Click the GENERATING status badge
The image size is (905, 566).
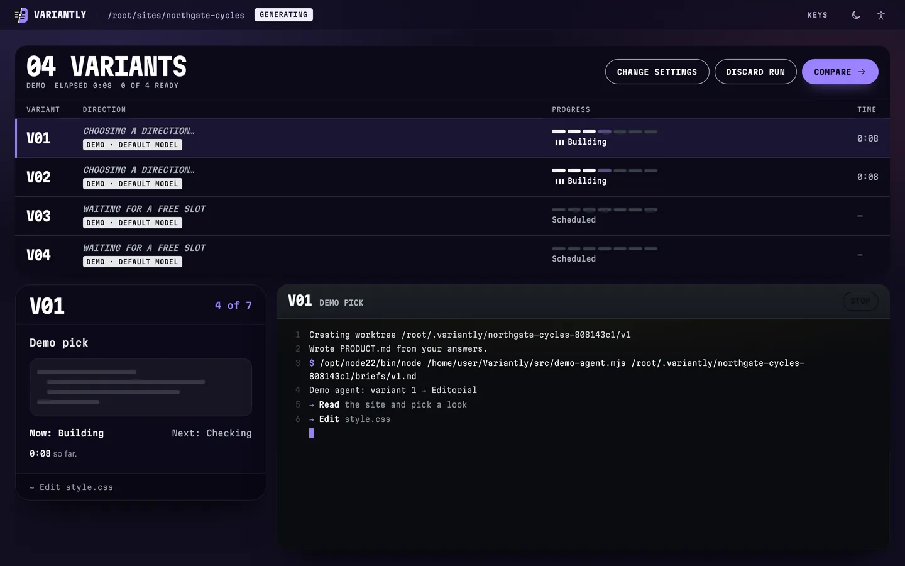click(283, 14)
